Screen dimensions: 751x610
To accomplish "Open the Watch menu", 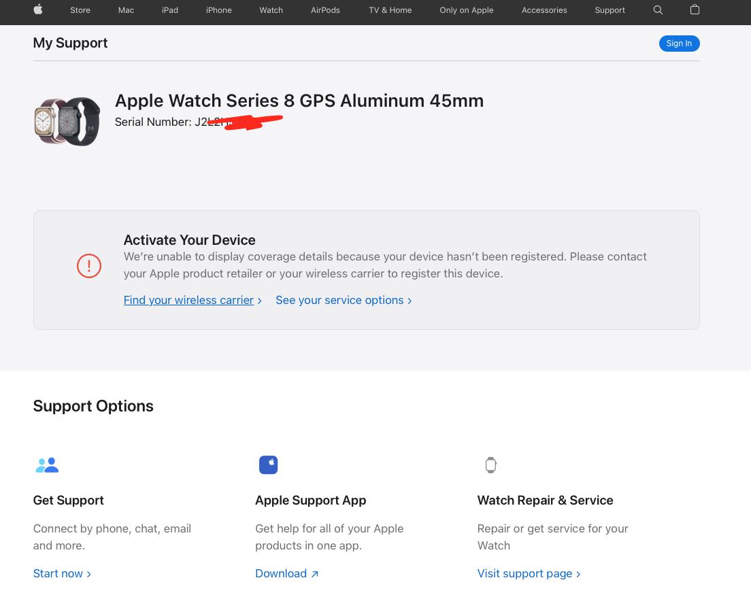I will [x=271, y=10].
